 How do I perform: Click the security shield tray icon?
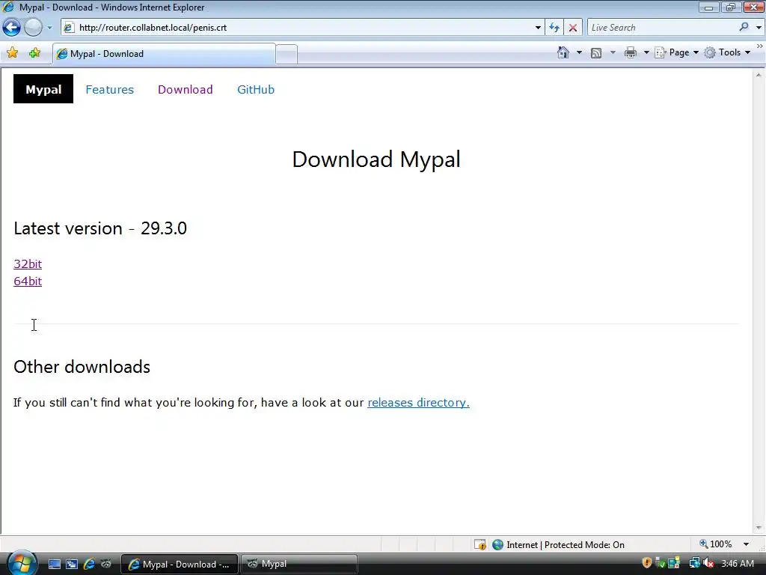pyautogui.click(x=647, y=563)
